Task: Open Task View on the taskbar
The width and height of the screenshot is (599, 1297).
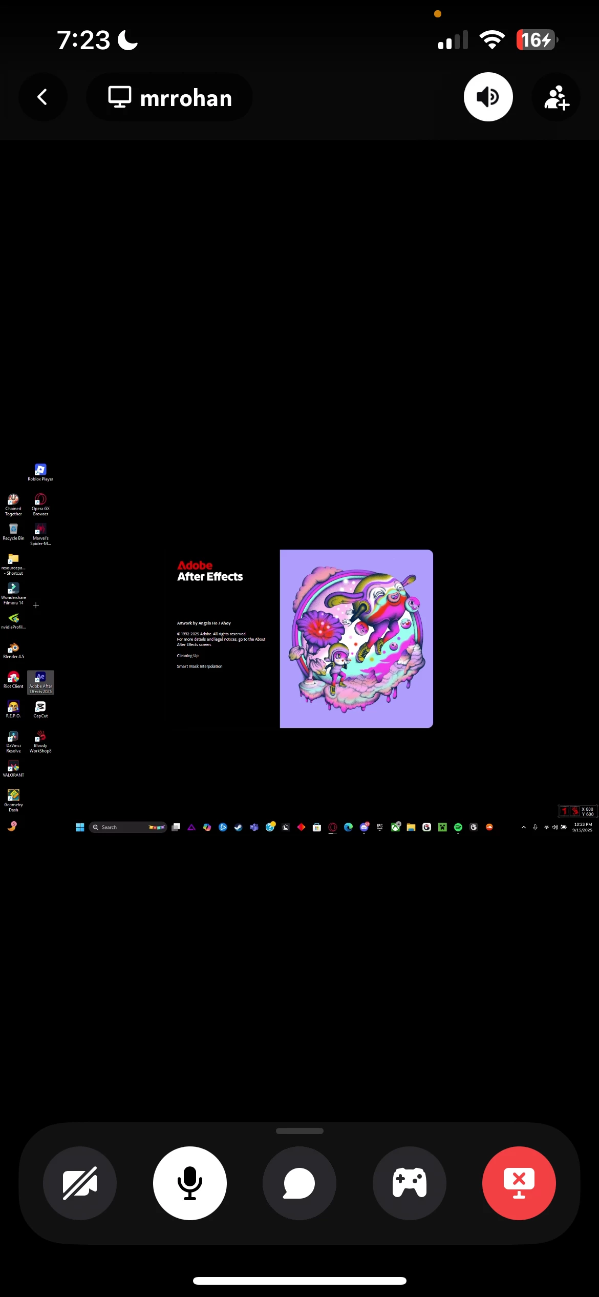Action: (x=176, y=827)
